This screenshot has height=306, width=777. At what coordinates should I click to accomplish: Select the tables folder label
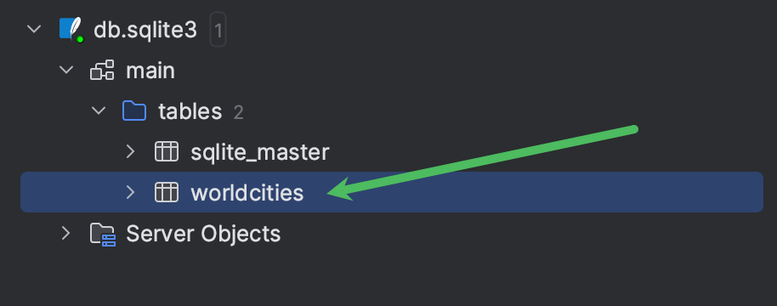pos(190,112)
